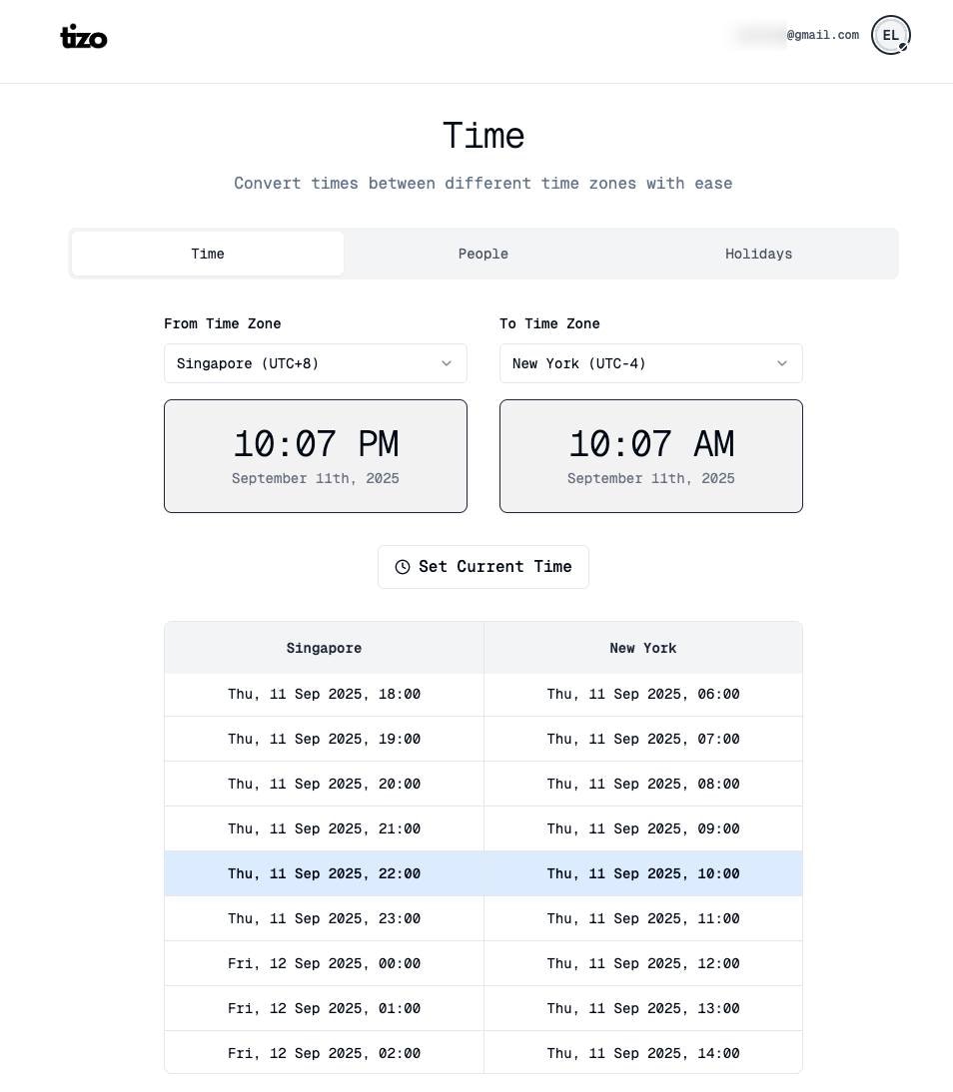The width and height of the screenshot is (953, 1092).
Task: Click the Set Current Time button
Action: (483, 567)
